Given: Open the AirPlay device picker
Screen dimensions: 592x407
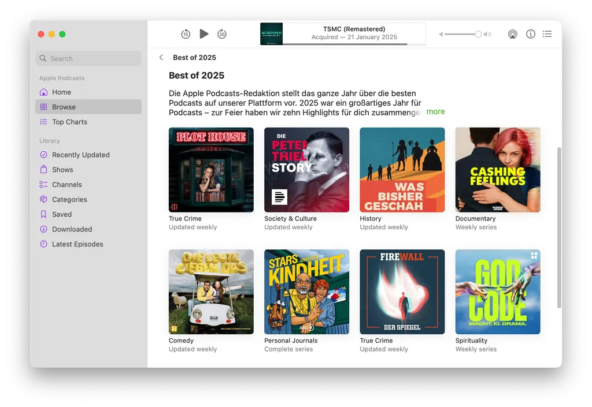Looking at the screenshot, I should (x=512, y=34).
